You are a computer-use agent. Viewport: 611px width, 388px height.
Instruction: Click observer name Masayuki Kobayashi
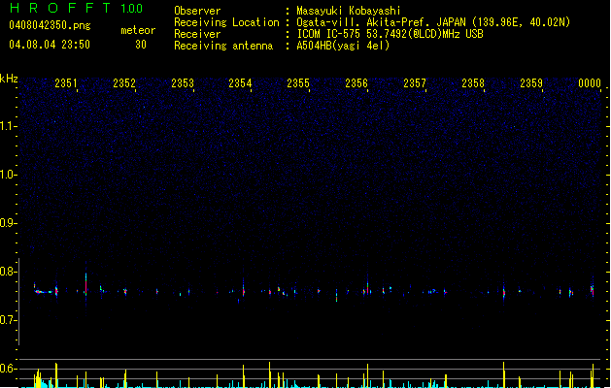[x=349, y=11]
